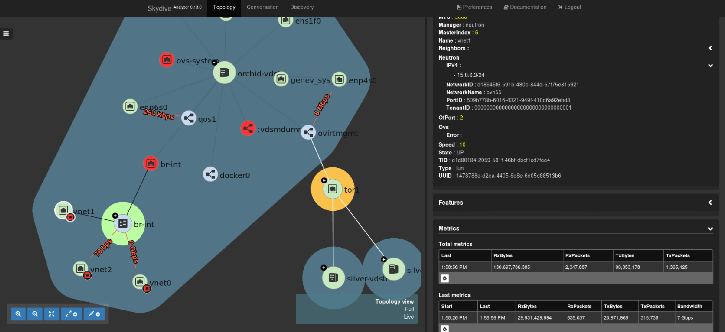Open the hamburger side menu
Image resolution: width=725 pixels, height=332 pixels.
6,34
